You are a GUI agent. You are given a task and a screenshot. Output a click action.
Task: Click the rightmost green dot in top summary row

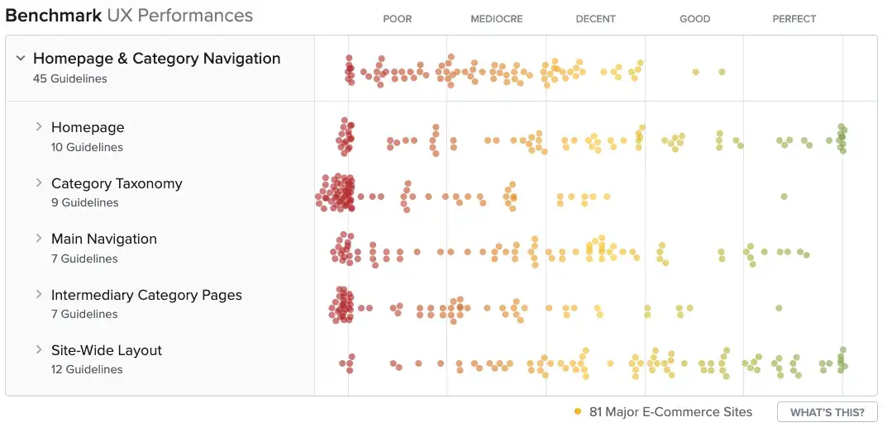tap(722, 72)
